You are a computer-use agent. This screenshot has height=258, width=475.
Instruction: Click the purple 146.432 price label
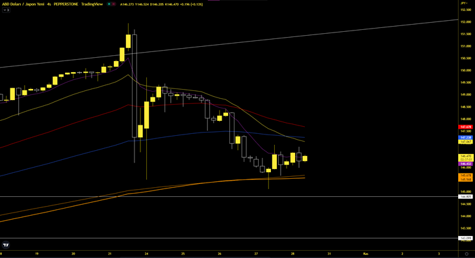466,164
